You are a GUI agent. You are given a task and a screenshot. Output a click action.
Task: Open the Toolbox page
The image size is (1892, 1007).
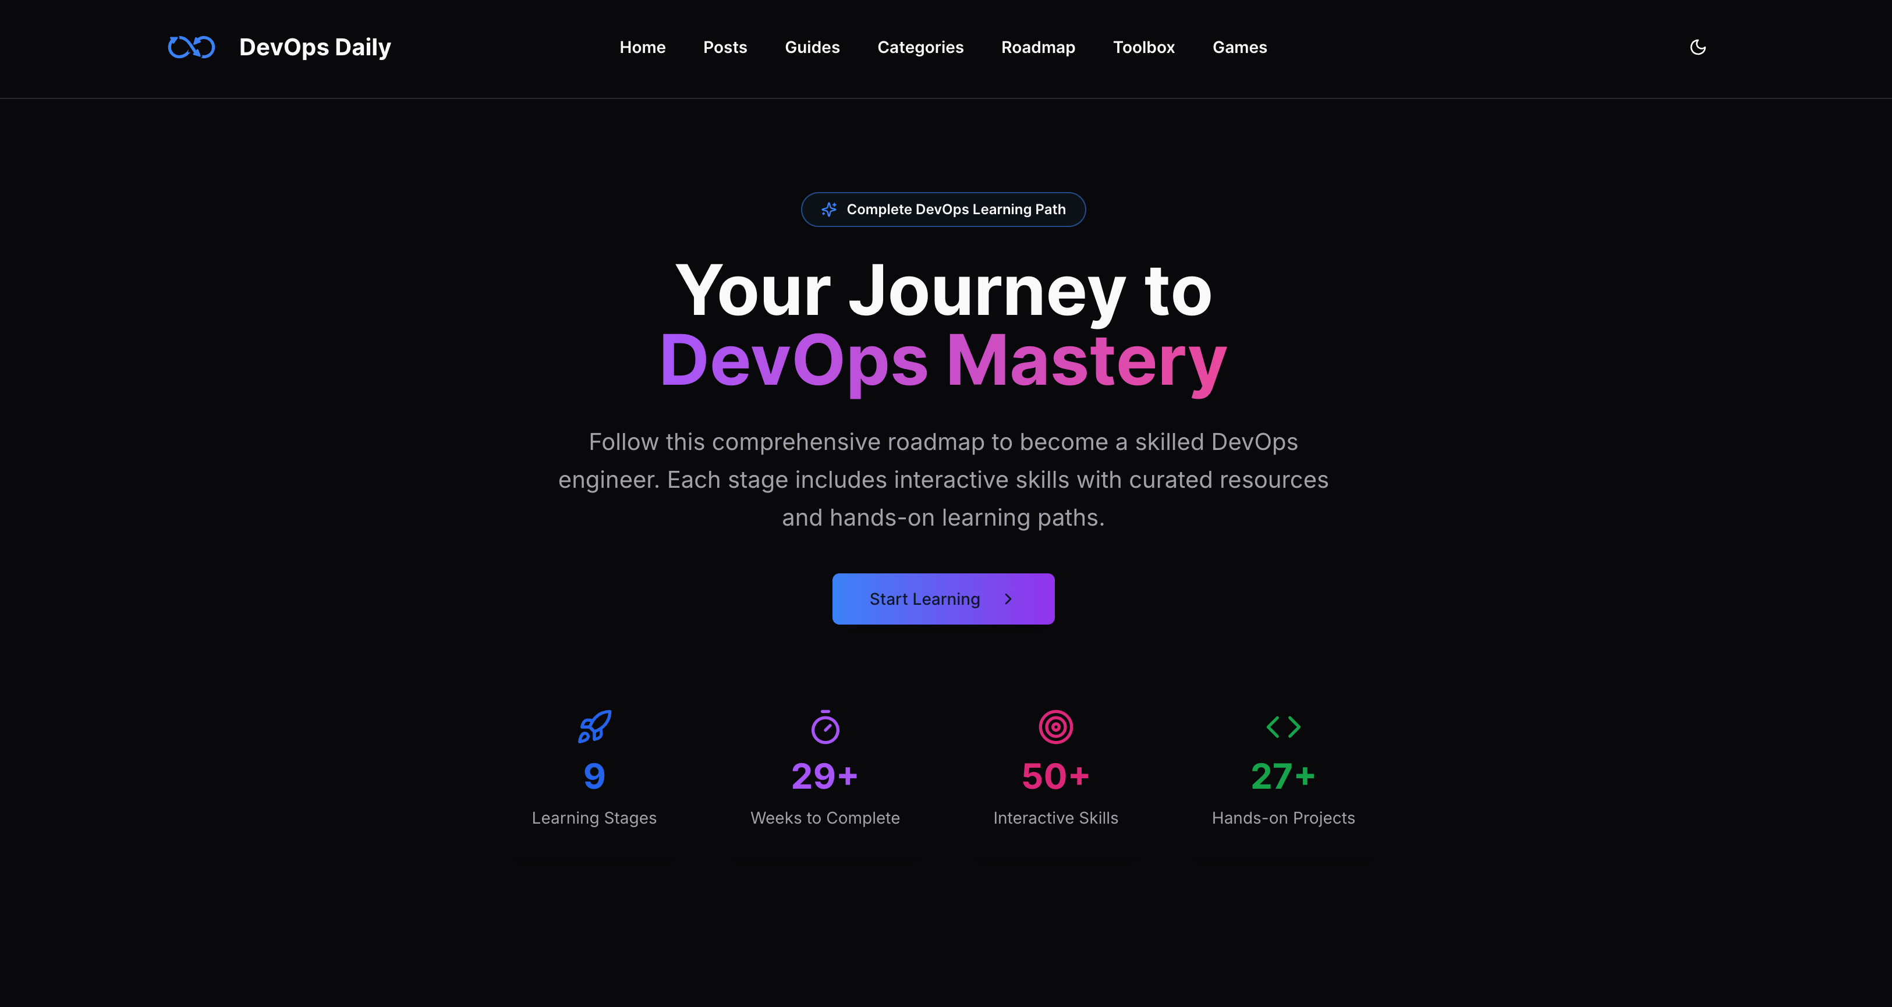(1143, 47)
